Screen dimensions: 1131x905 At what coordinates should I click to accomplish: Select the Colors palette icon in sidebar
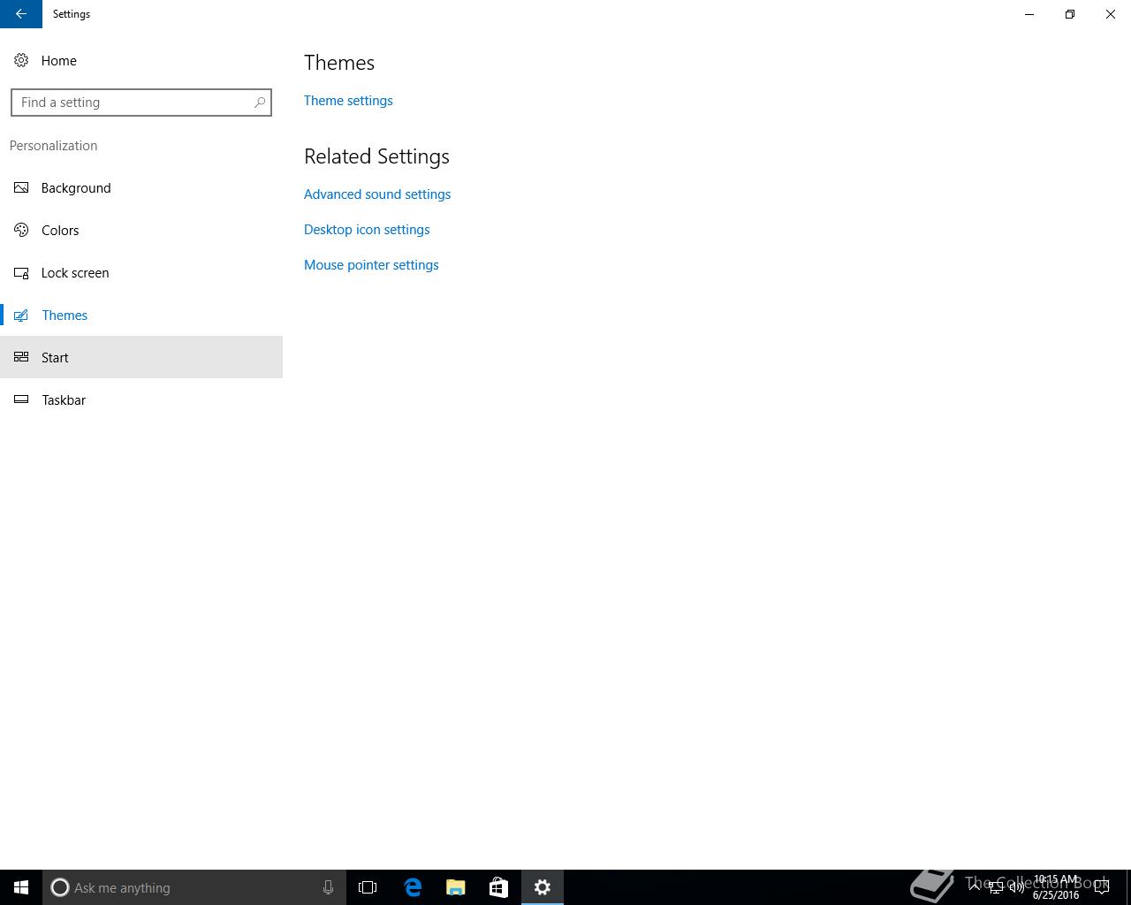click(x=21, y=230)
